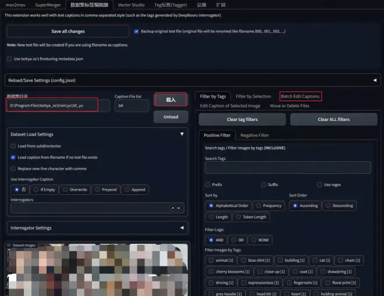
Task: Focus the Search Tags input box
Action: coord(288,167)
